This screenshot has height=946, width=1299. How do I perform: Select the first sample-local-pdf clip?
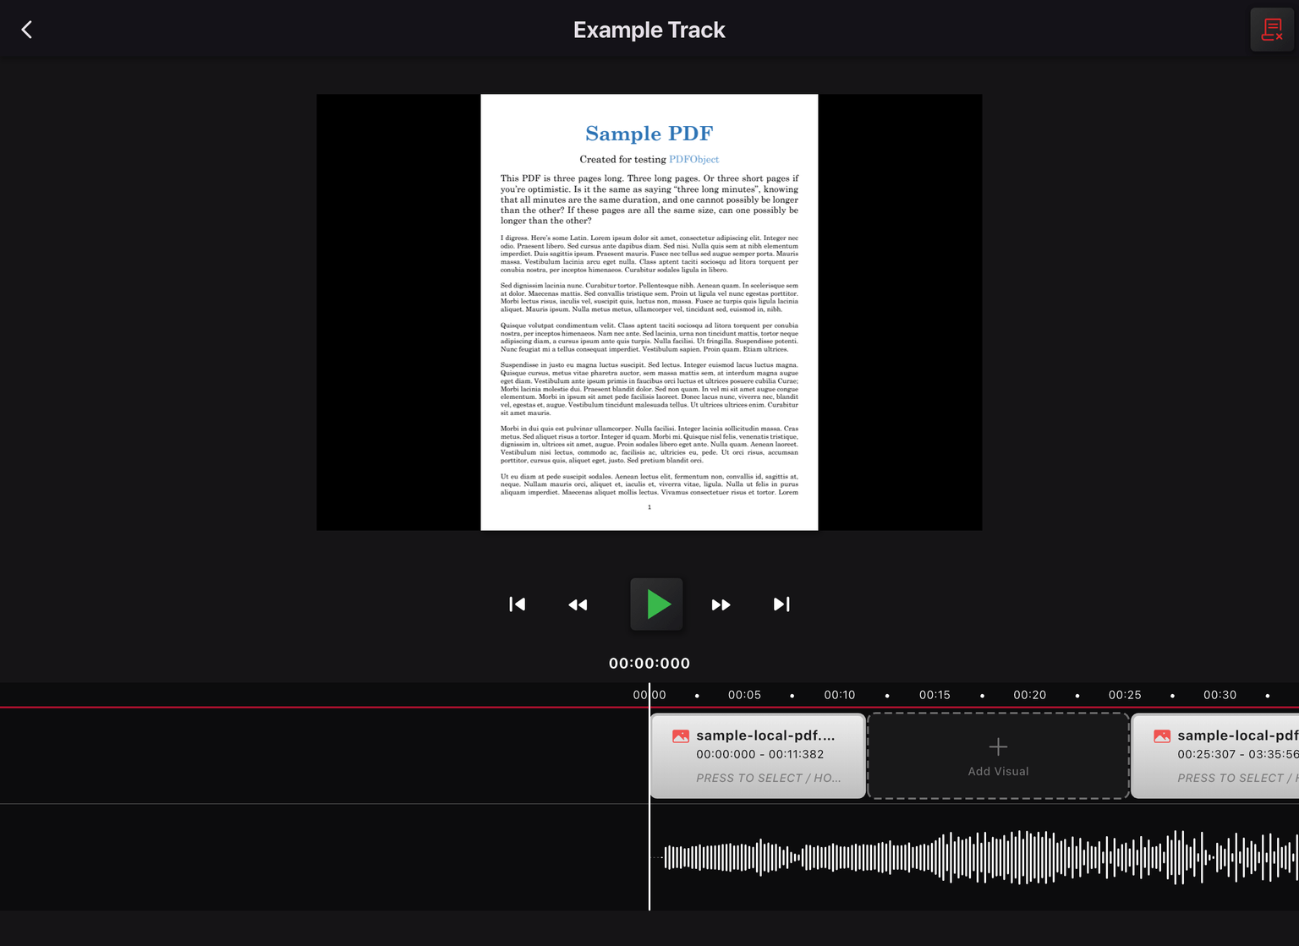(758, 756)
